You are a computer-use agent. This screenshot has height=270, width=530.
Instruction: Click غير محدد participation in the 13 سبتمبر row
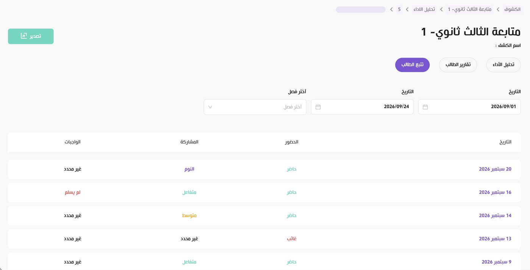(189, 239)
